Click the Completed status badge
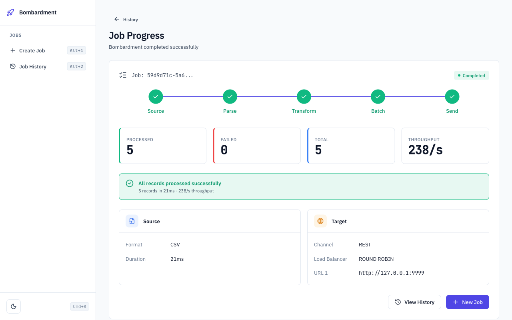Screen dimensions: 512x320 click(471, 75)
